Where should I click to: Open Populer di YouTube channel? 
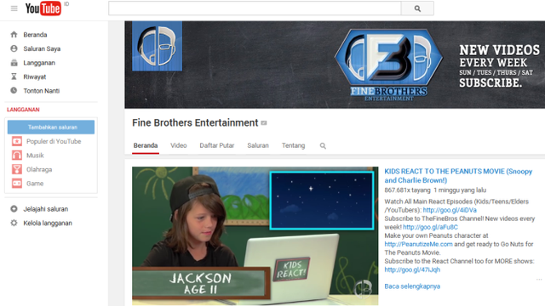pyautogui.click(x=54, y=142)
